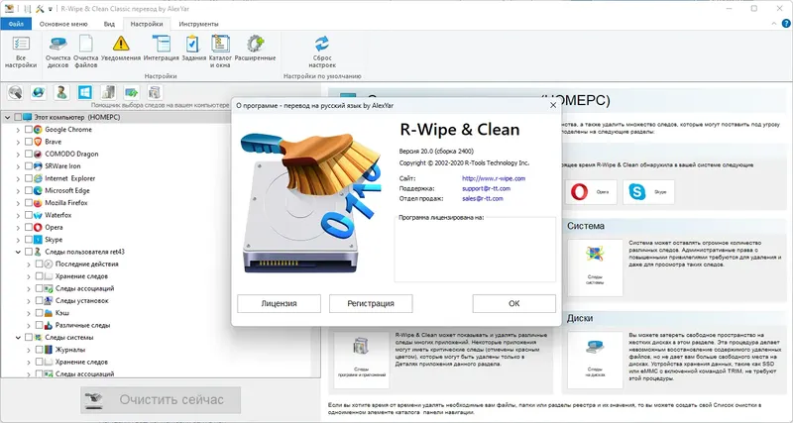
Task: Expand the Skype tree node
Action: point(18,240)
